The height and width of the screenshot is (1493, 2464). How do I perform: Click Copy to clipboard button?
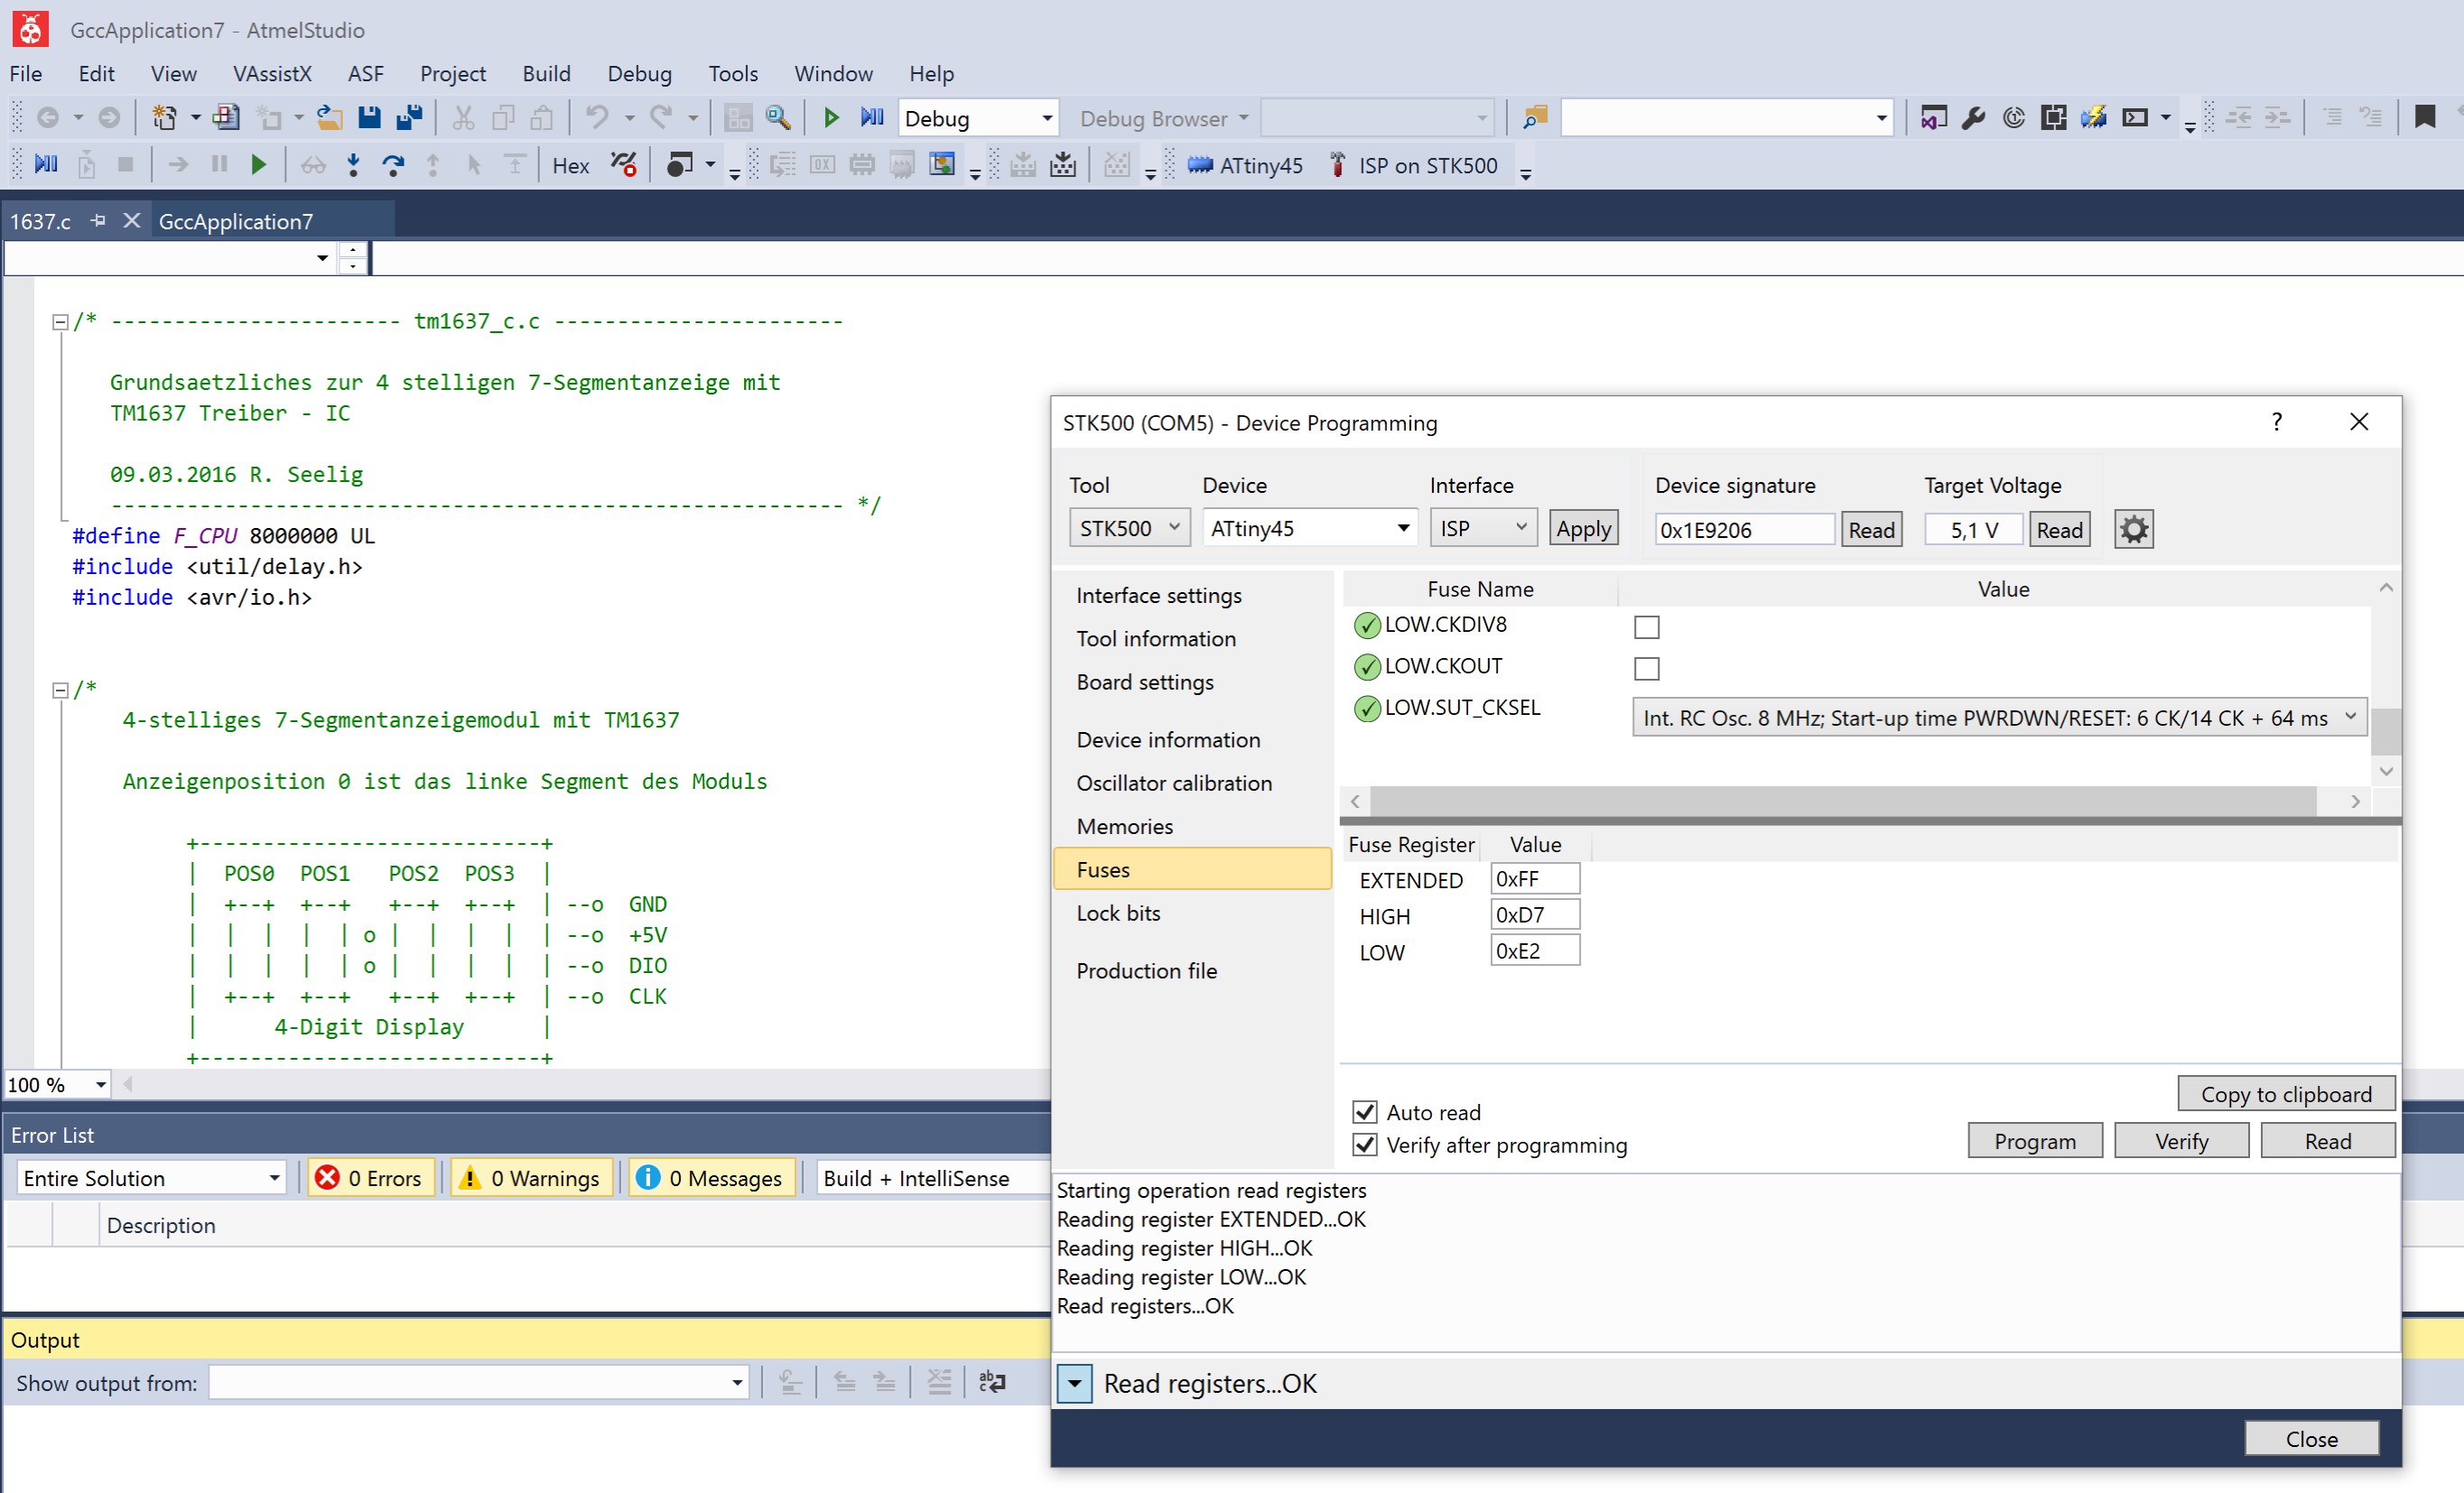[x=2285, y=1093]
